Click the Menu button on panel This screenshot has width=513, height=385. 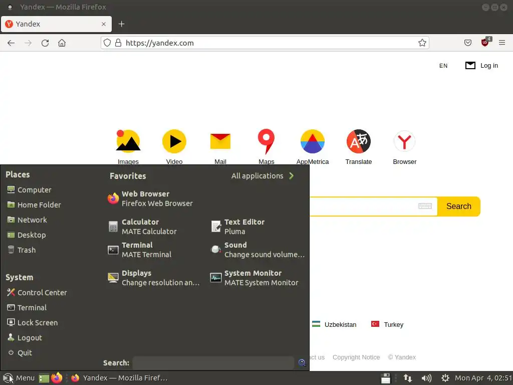[x=19, y=378]
